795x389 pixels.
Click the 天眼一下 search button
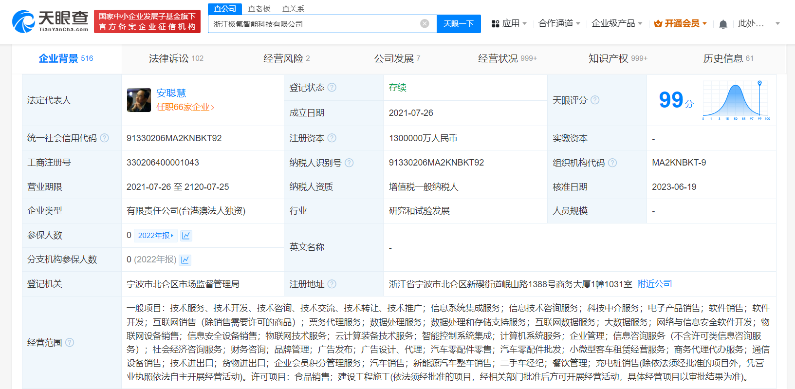[x=459, y=24]
